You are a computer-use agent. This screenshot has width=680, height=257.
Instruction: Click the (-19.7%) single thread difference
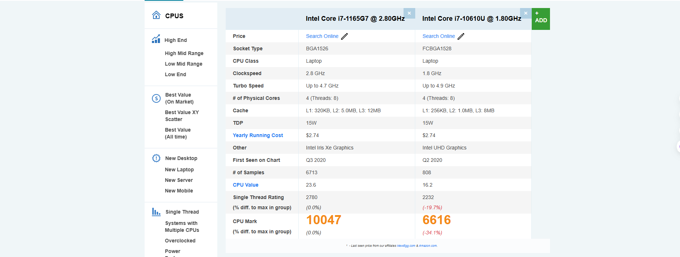(x=432, y=207)
